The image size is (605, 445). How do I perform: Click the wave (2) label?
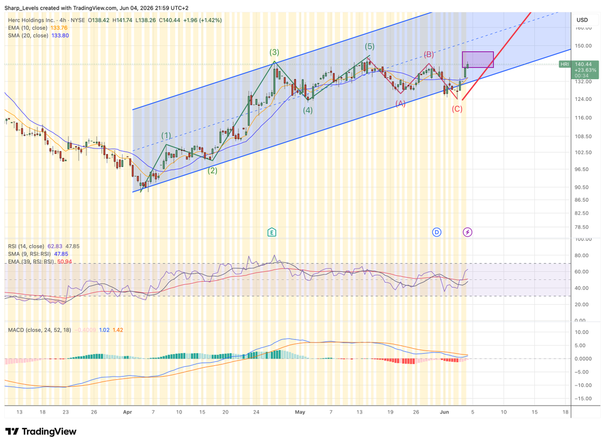click(212, 171)
